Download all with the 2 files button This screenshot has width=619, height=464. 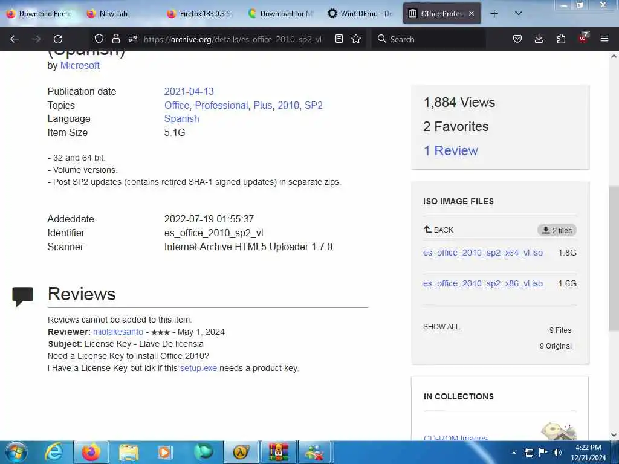[x=557, y=230]
